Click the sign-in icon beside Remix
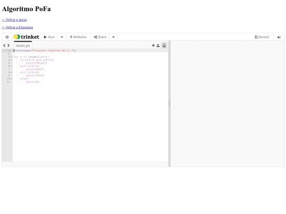Viewport: 286px width, 214px height. click(279, 38)
